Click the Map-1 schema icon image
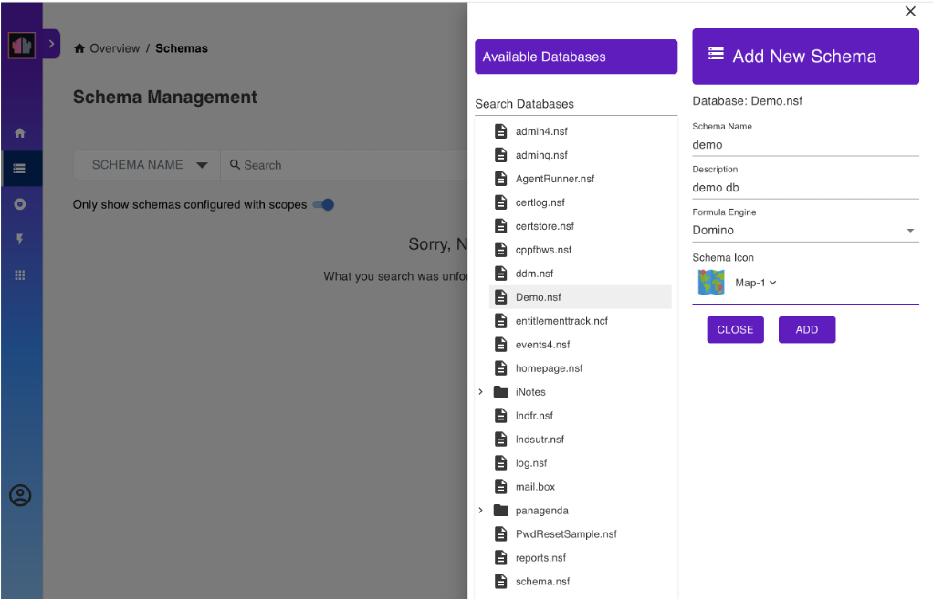The height and width of the screenshot is (600, 933). click(x=711, y=283)
